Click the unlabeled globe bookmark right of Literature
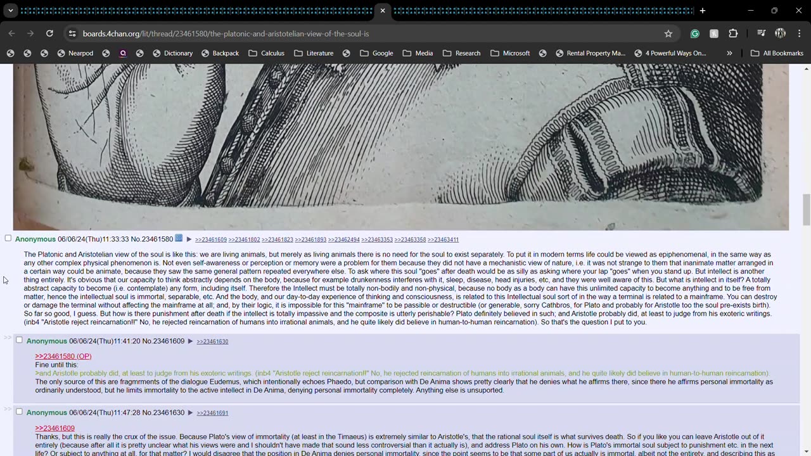This screenshot has width=811, height=456. (347, 53)
